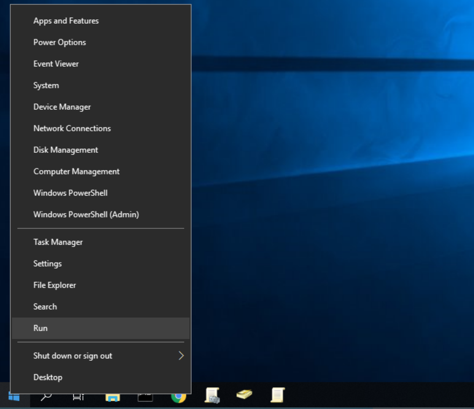The width and height of the screenshot is (474, 409).
Task: Click the scroll-with-gear icon in taskbar
Action: [x=212, y=396]
